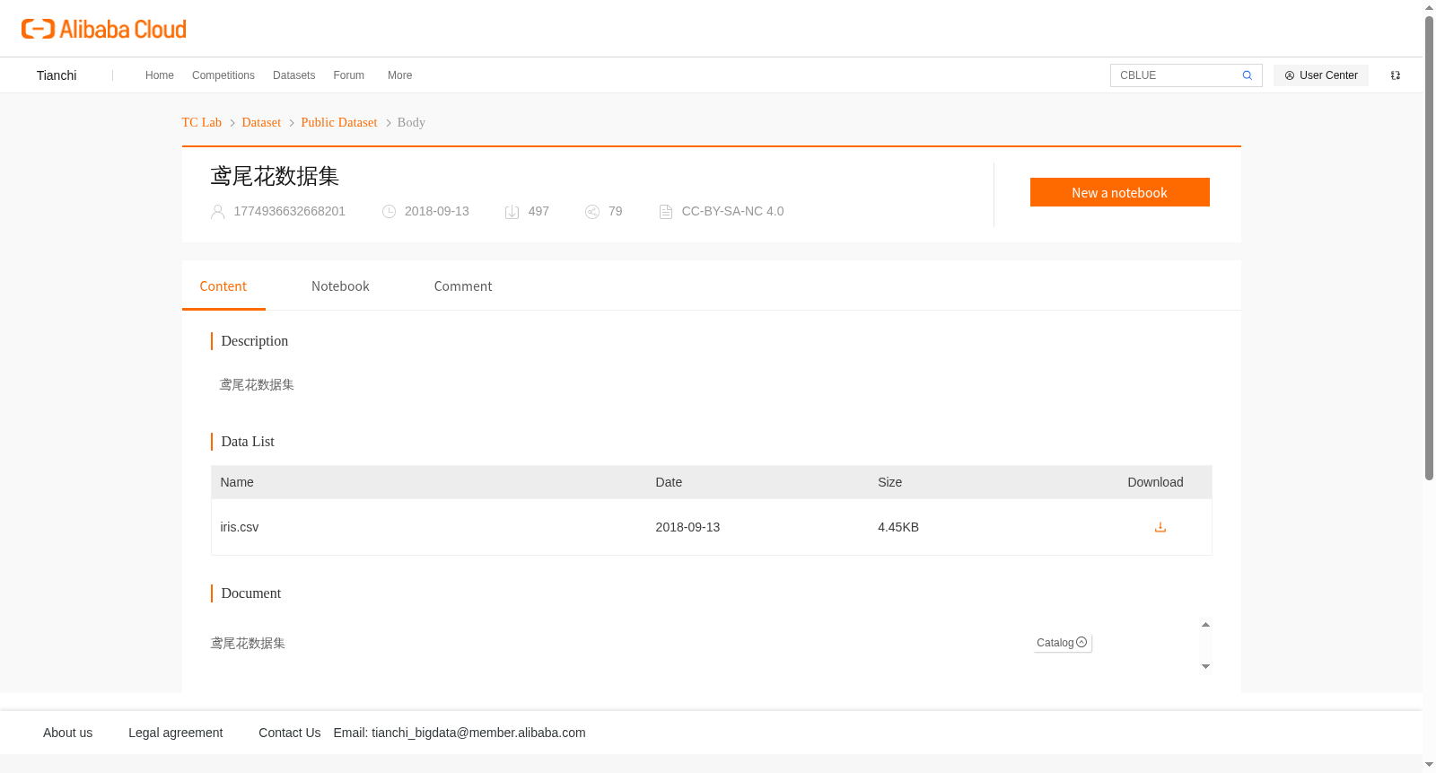Click the Document section heading

click(251, 593)
